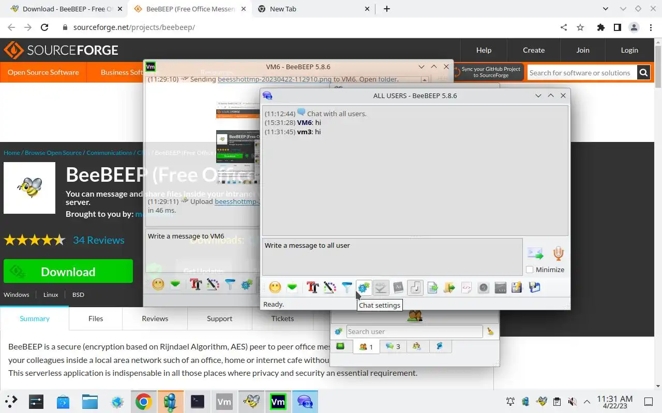The width and height of the screenshot is (662, 413).
Task: Click the filter funnel icon in ALL USERS toolbar
Action: pyautogui.click(x=347, y=287)
